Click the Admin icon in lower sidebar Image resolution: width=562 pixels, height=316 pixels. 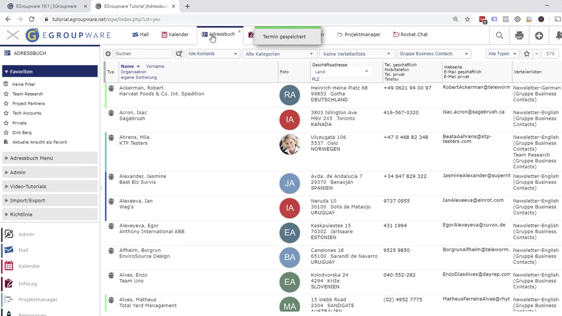[x=8, y=234]
